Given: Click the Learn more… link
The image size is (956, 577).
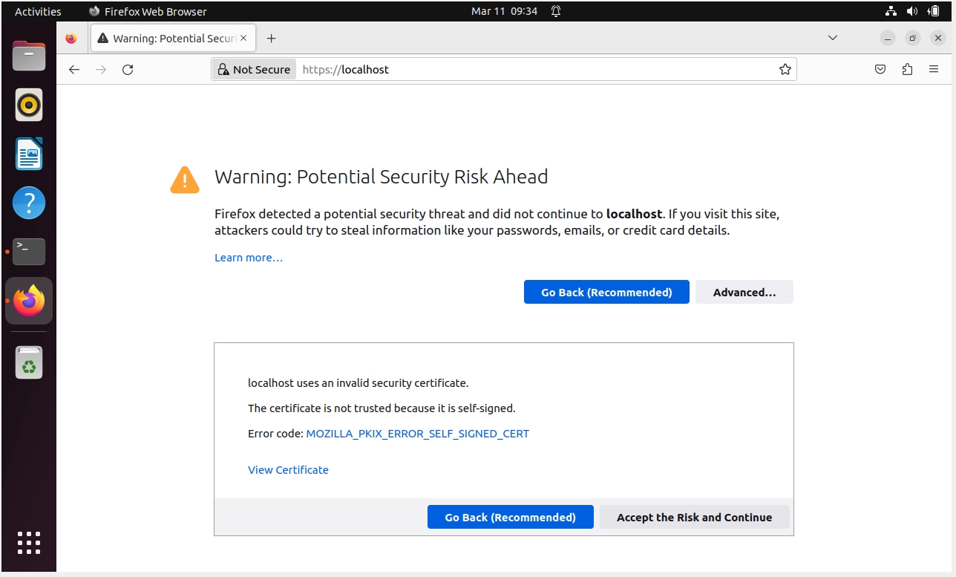Looking at the screenshot, I should [x=249, y=258].
